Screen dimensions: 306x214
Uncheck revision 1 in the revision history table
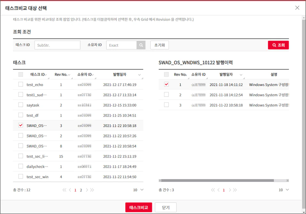click(166, 84)
